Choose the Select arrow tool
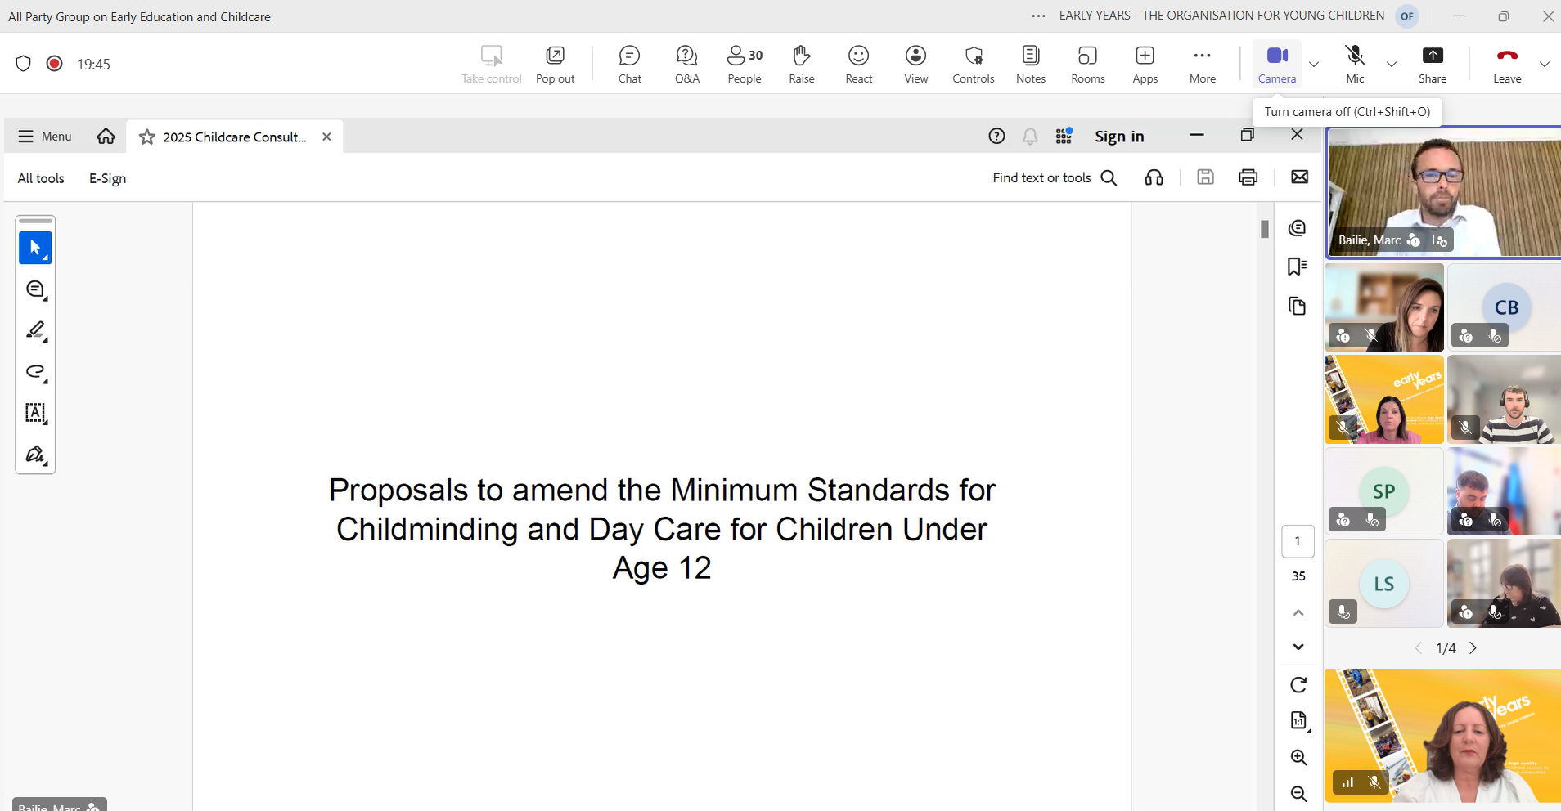This screenshot has height=811, width=1561. pos(35,248)
